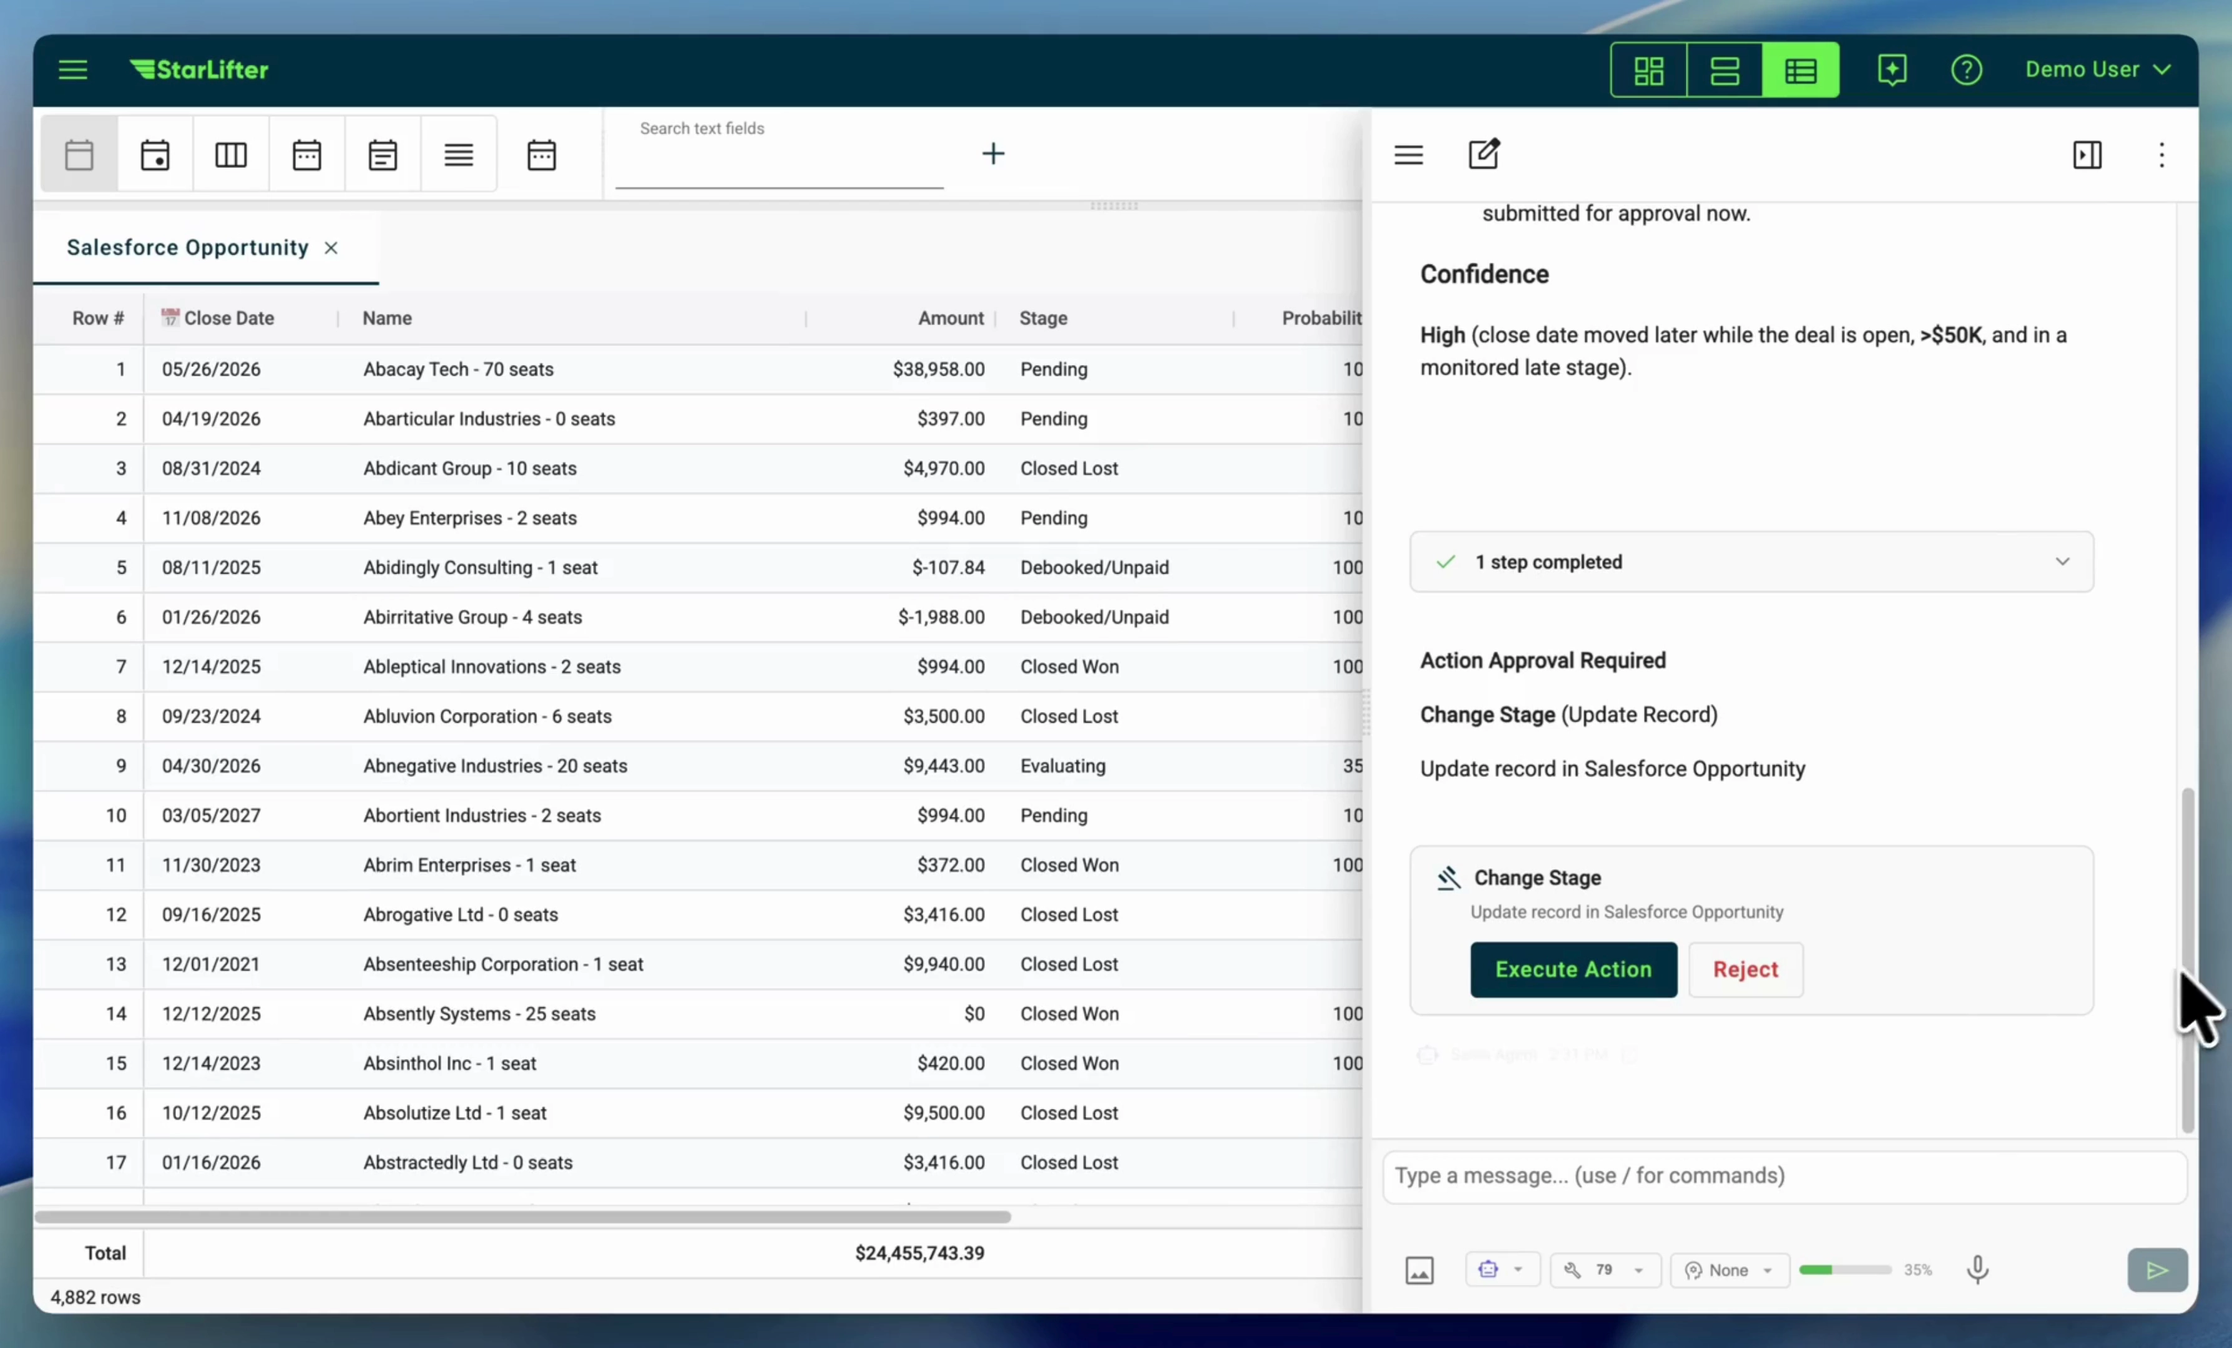Click the add filter plus icon
Screen dimensions: 2232x1348
click(993, 154)
